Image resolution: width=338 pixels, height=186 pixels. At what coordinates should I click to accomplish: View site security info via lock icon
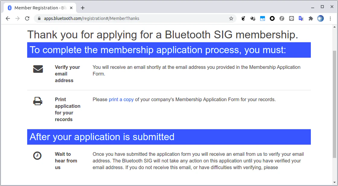click(39, 18)
